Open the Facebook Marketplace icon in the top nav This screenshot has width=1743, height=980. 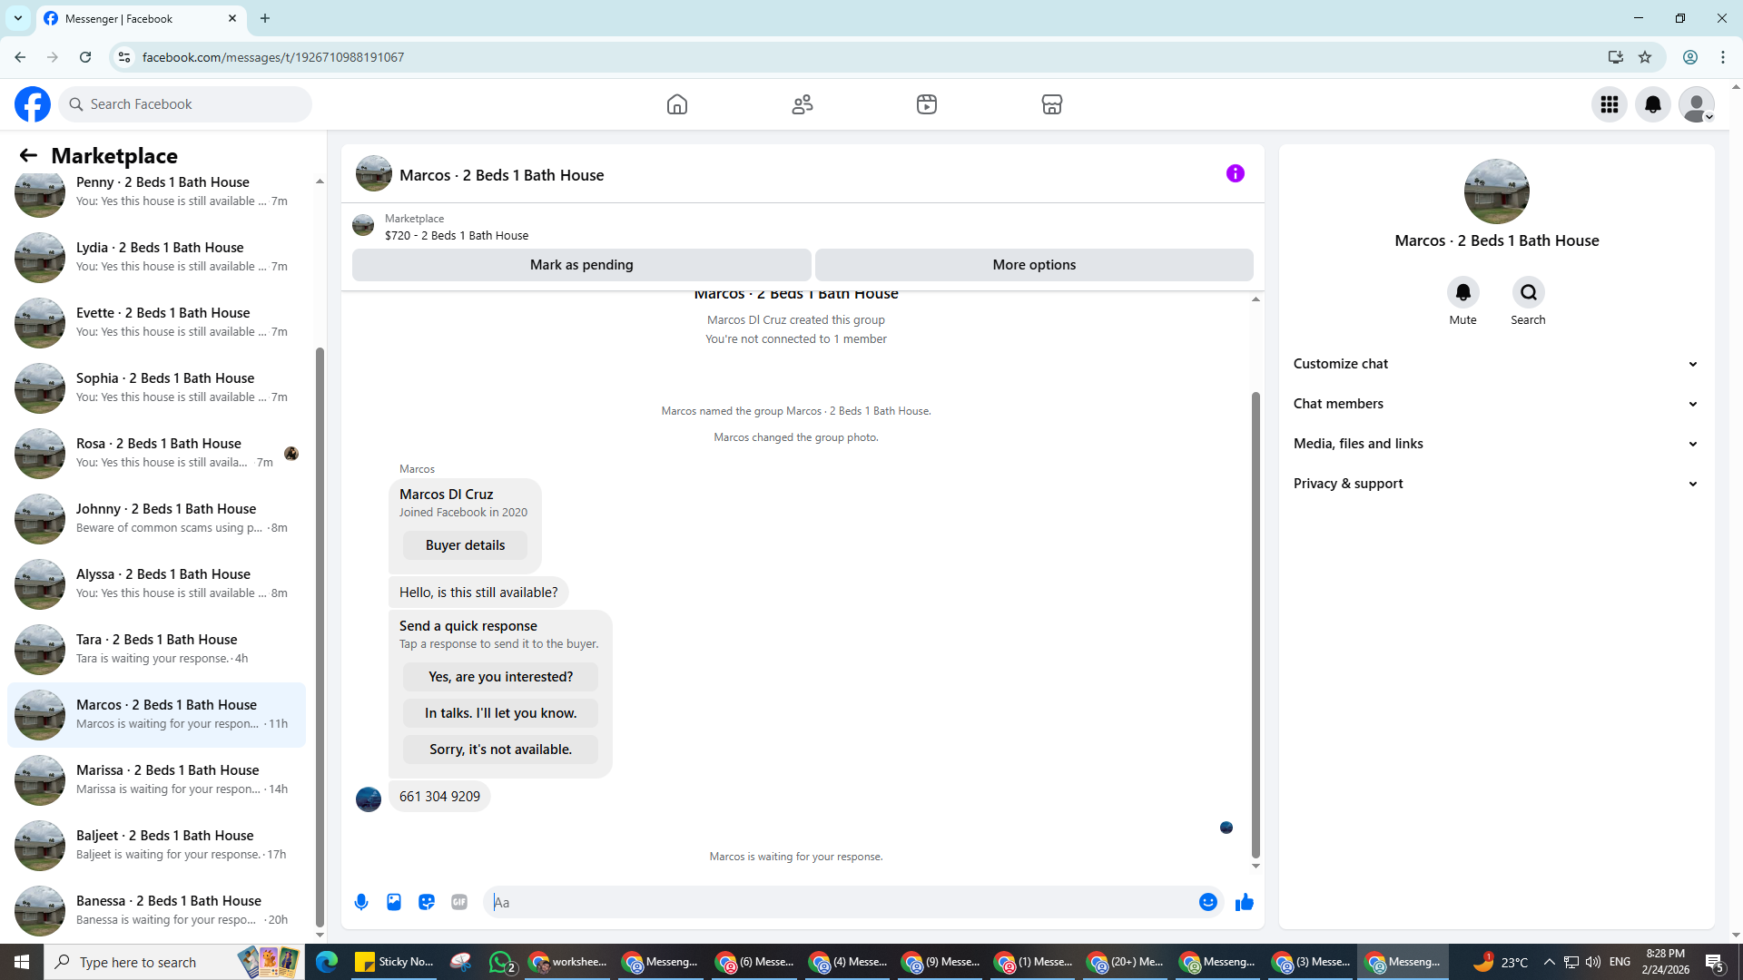click(1051, 104)
